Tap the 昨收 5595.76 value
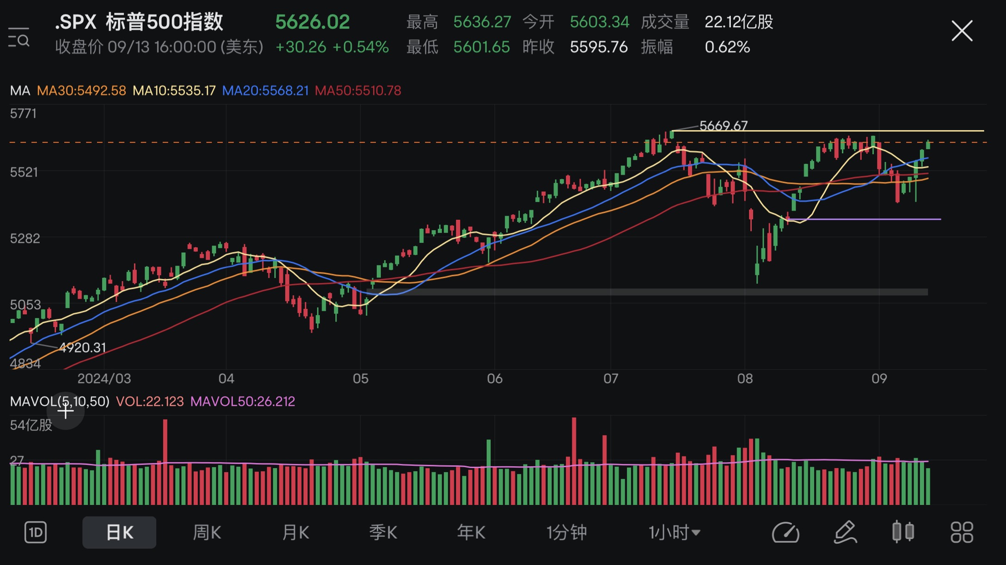The image size is (1006, 565). 599,47
